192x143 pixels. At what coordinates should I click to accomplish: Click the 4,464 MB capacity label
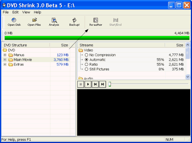click(x=182, y=33)
